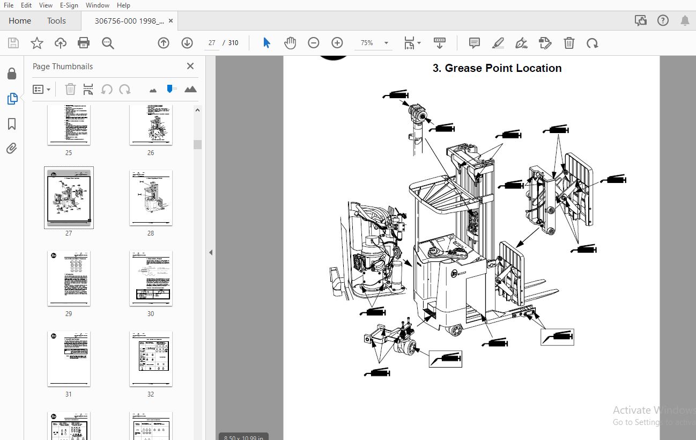Choose the Hand pan tool
This screenshot has height=440, width=696.
(x=290, y=43)
